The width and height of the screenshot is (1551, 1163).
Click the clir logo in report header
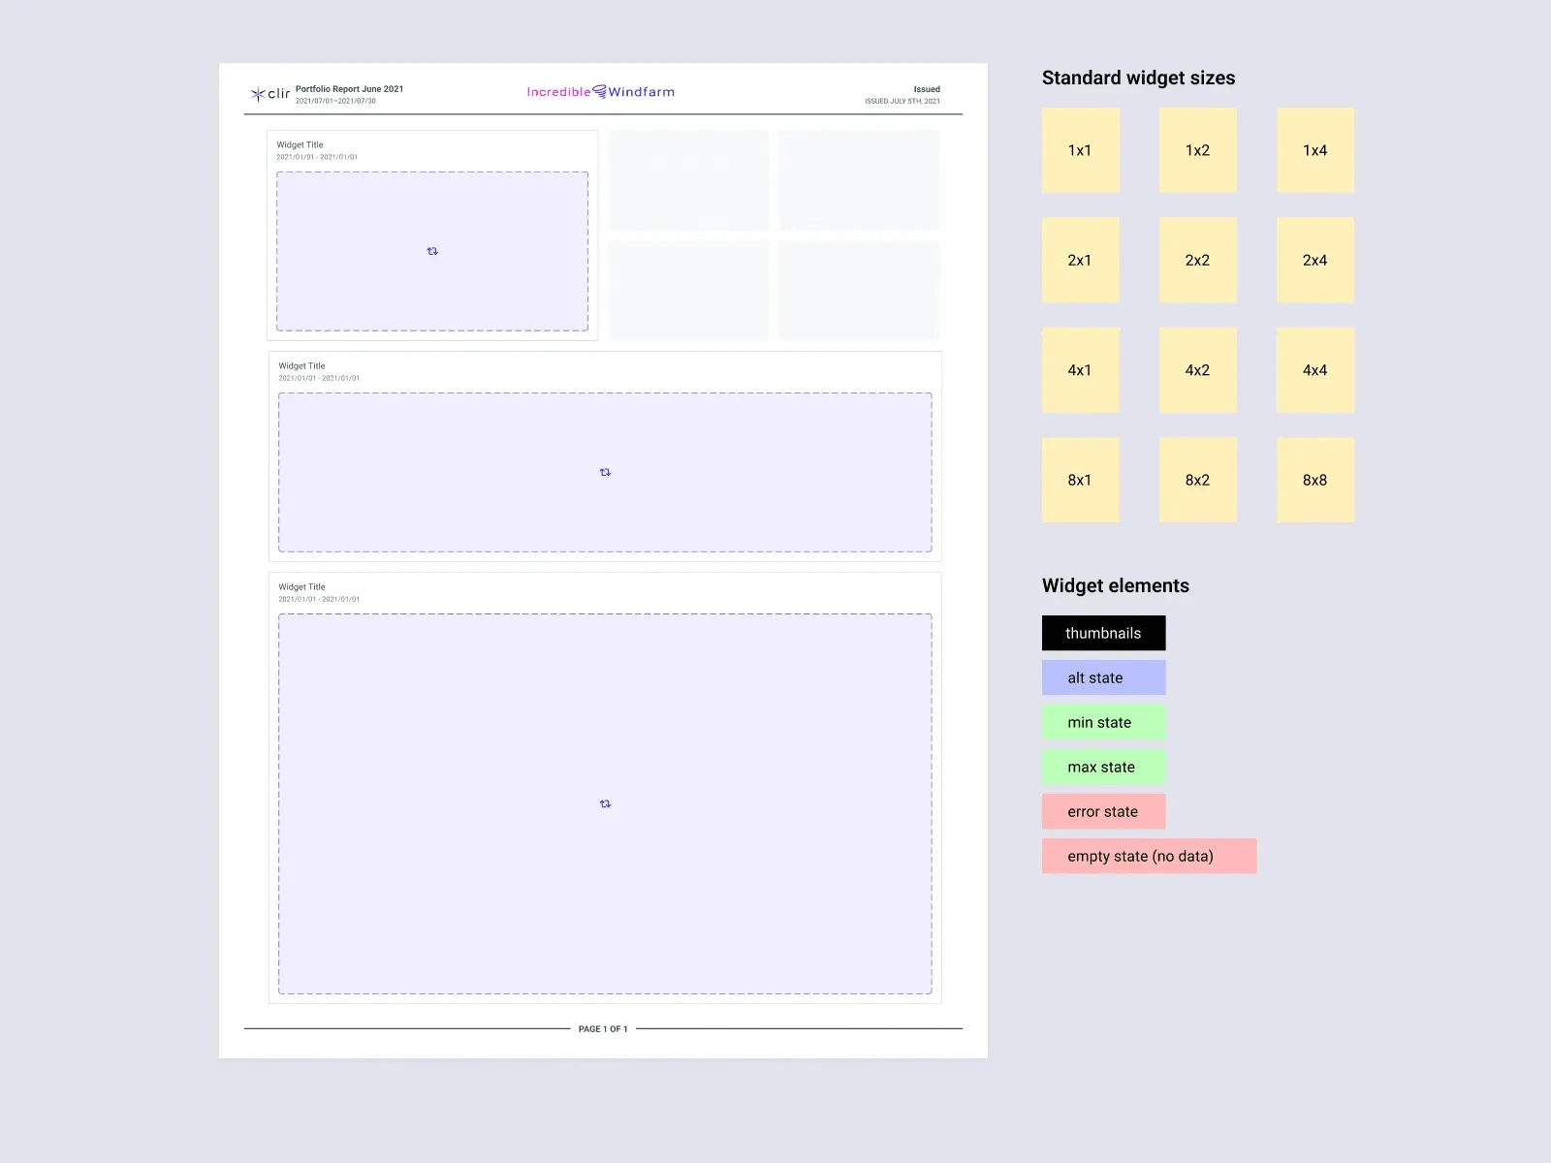[x=270, y=94]
